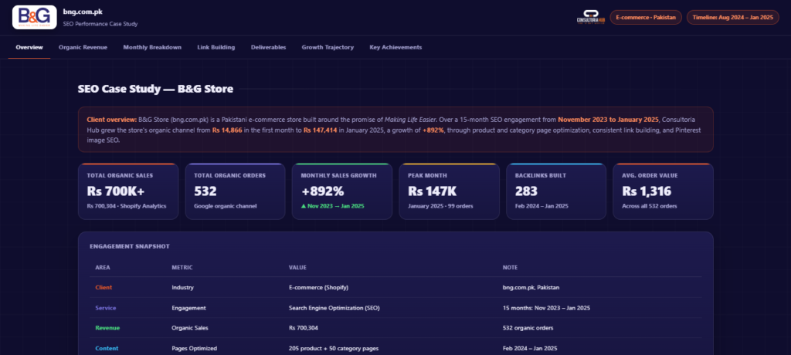This screenshot has height=355, width=791.
Task: Jump to the Key Achievements tab
Action: click(395, 47)
